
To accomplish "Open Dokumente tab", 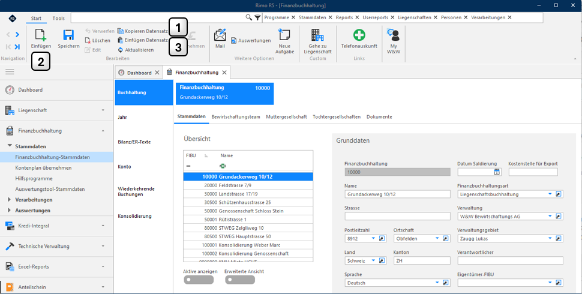I will (379, 116).
